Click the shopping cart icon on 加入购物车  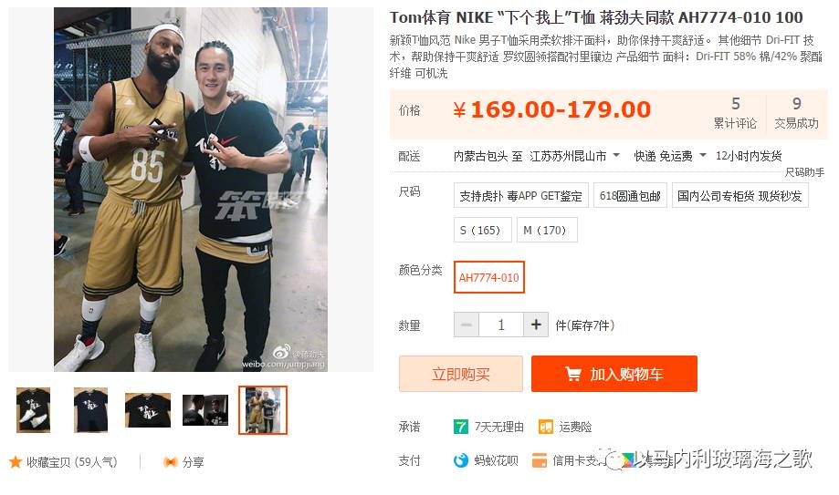click(573, 374)
